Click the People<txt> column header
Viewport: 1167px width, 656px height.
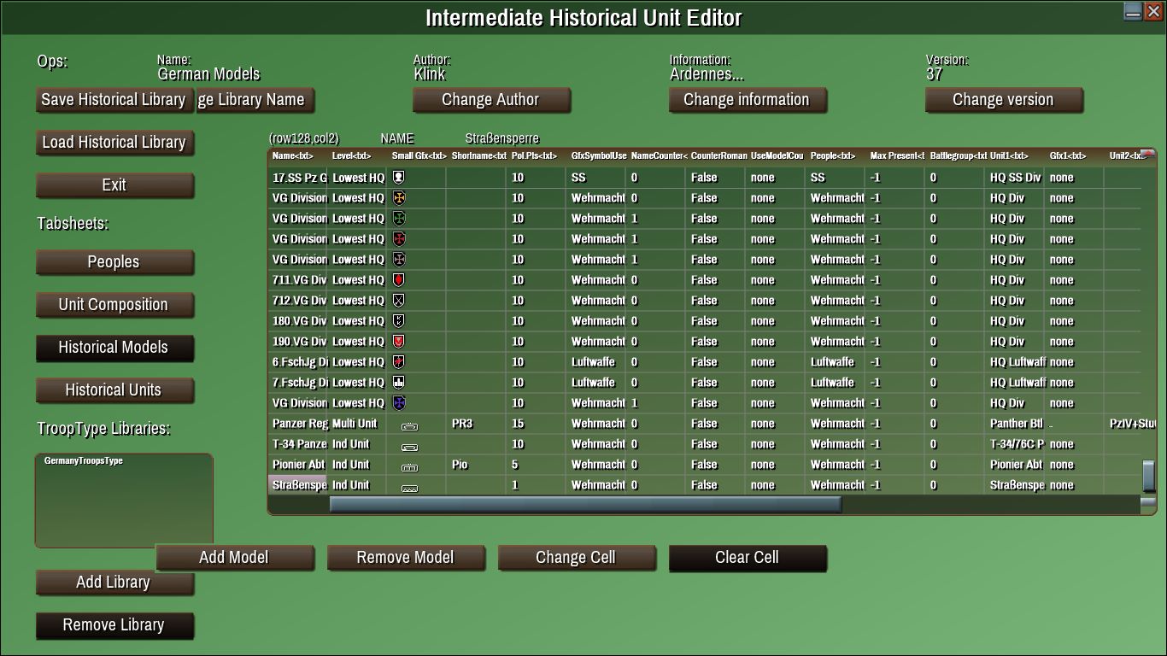tap(833, 156)
